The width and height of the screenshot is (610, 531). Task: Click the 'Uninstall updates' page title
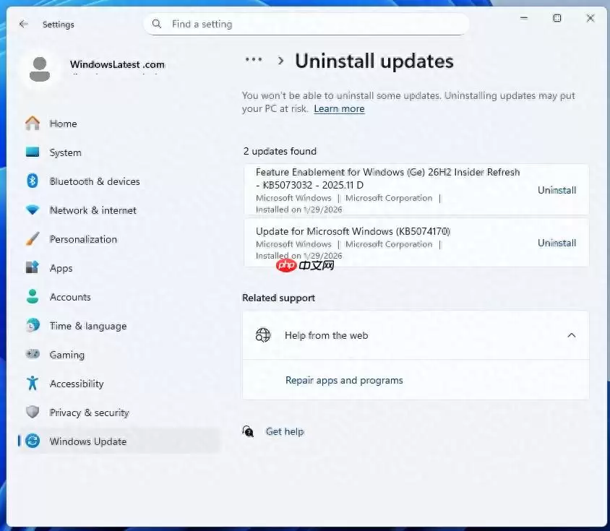374,61
